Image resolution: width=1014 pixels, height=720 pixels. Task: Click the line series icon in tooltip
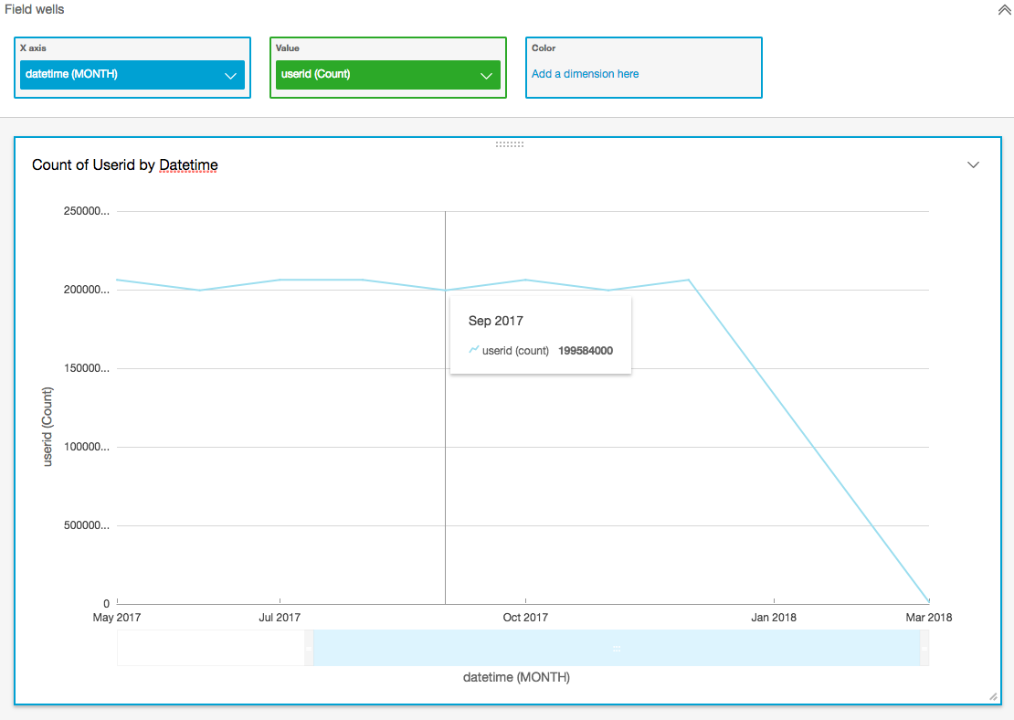pyautogui.click(x=473, y=350)
